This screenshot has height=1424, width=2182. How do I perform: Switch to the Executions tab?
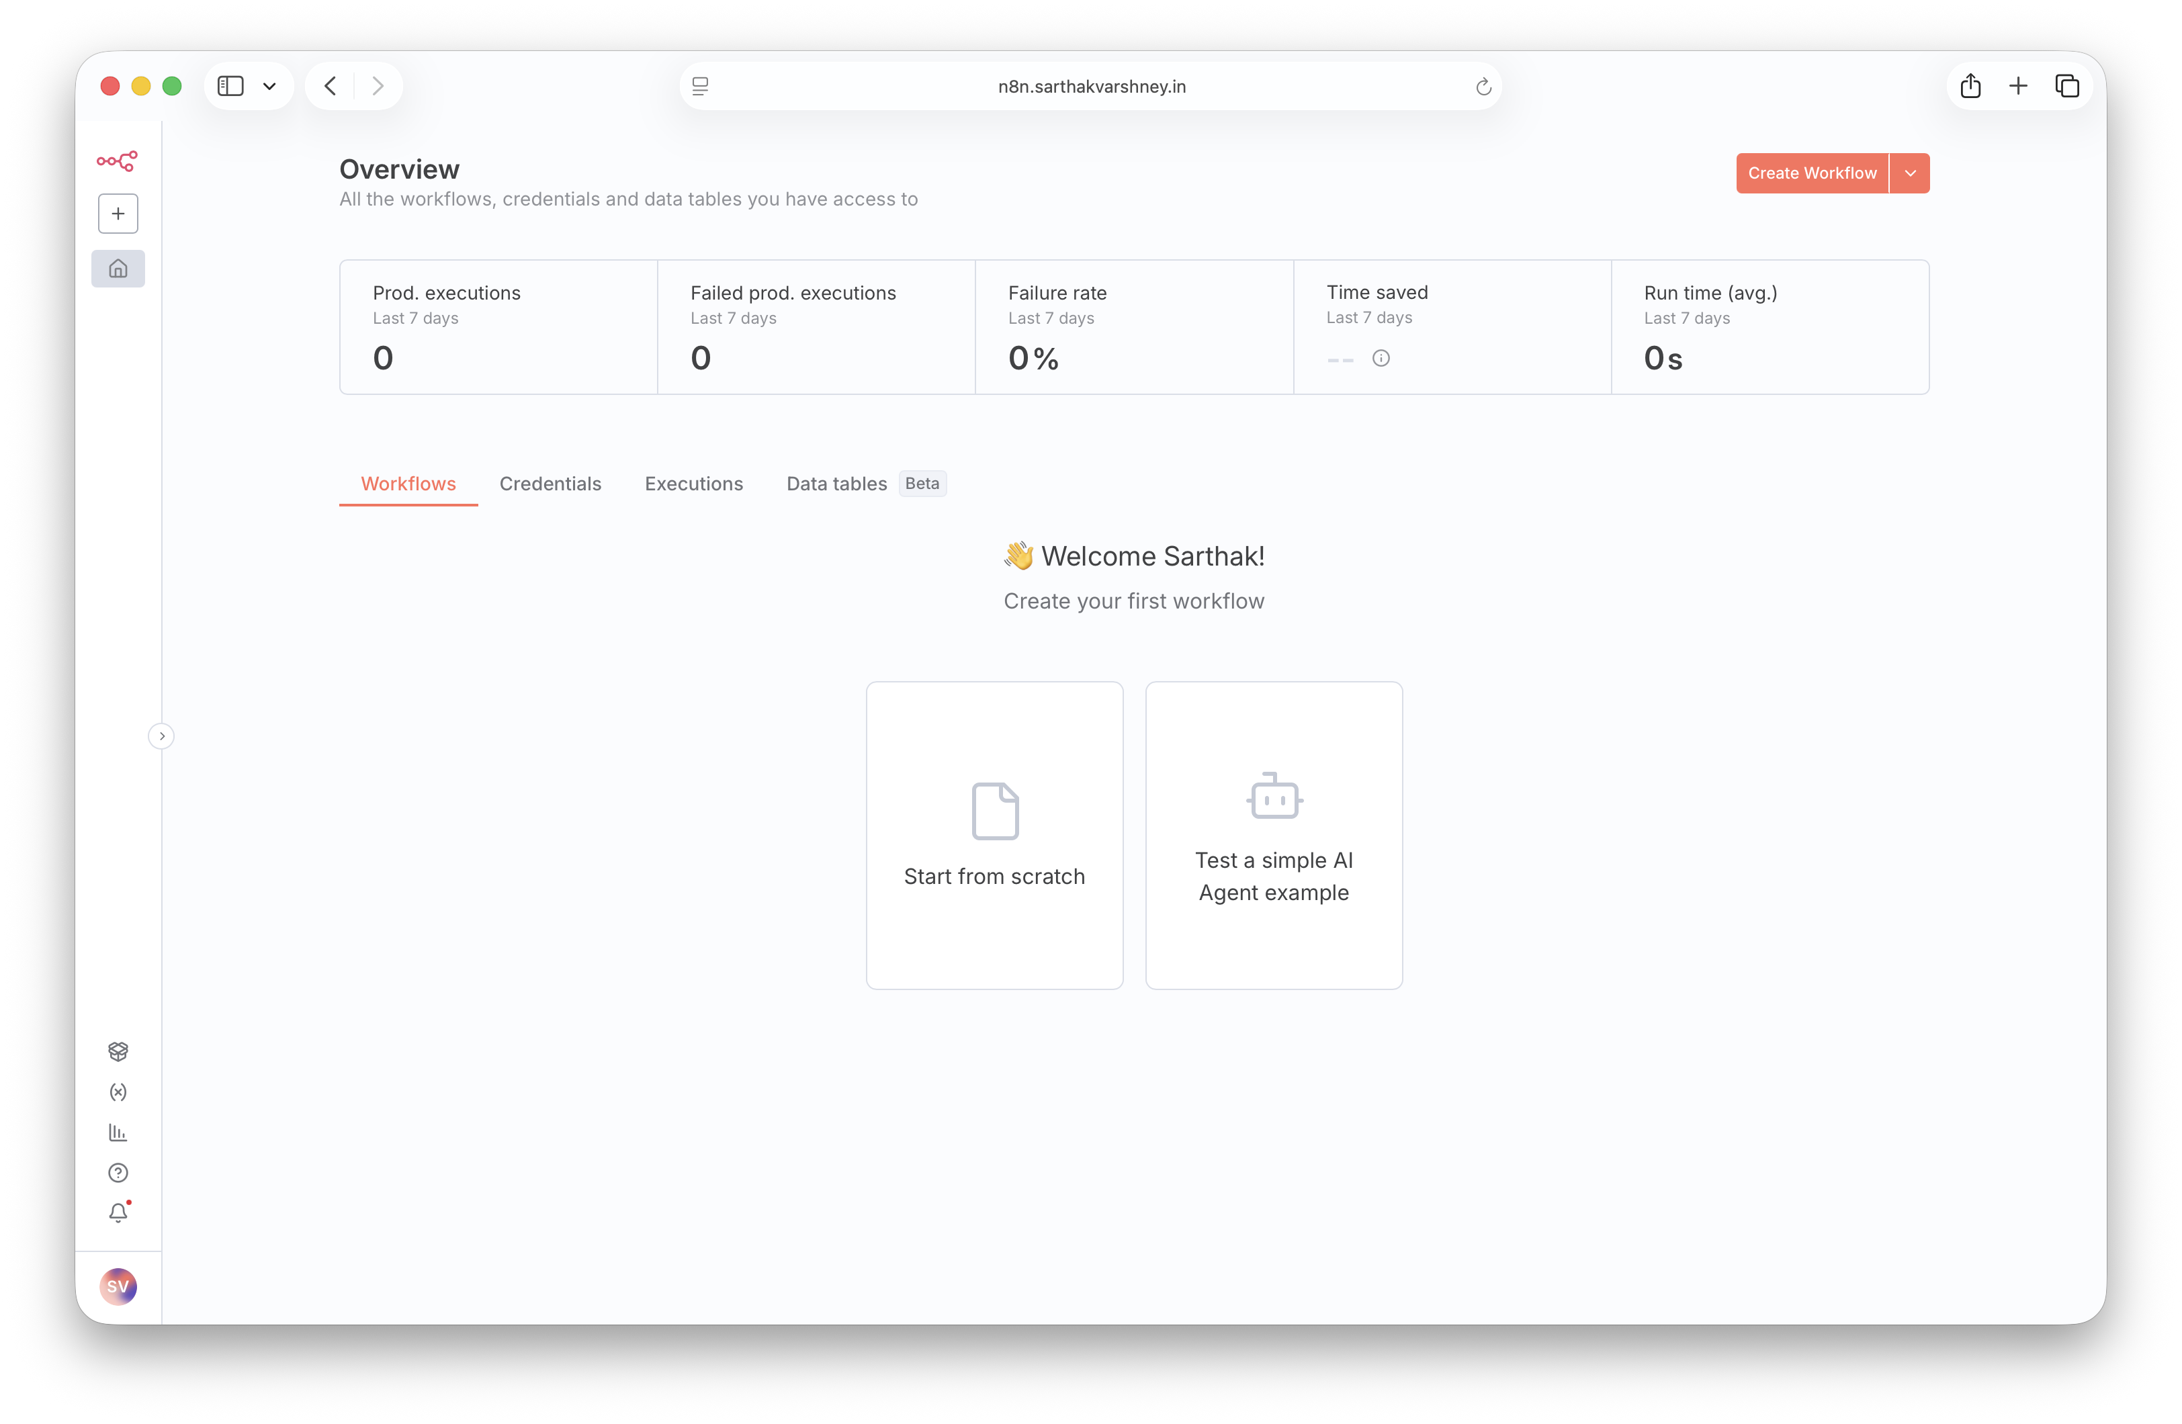click(693, 483)
